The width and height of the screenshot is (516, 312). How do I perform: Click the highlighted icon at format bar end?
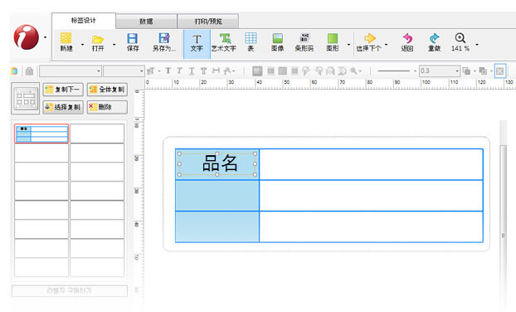tap(500, 71)
